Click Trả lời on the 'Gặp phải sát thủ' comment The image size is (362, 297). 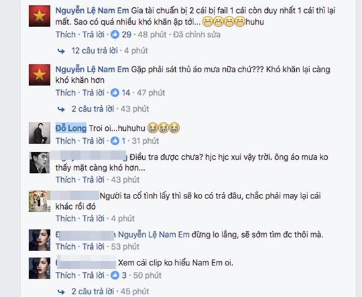point(93,93)
